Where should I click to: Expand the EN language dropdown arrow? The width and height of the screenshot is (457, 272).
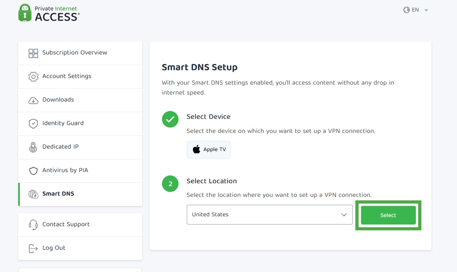[x=426, y=10]
